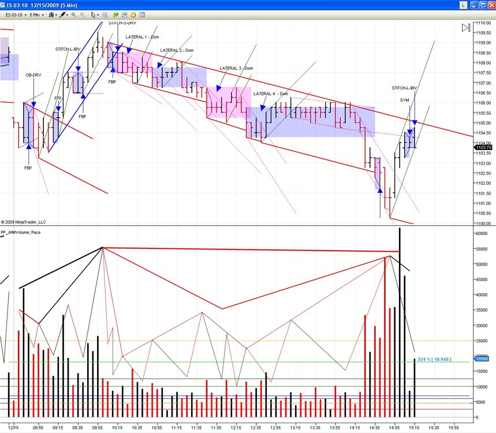Jump to latest bar arrow
Screen dimensions: 496x433
pos(465,28)
